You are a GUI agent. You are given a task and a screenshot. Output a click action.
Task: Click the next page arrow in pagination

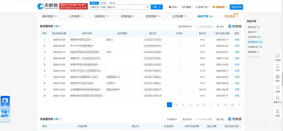pyautogui.click(x=239, y=105)
